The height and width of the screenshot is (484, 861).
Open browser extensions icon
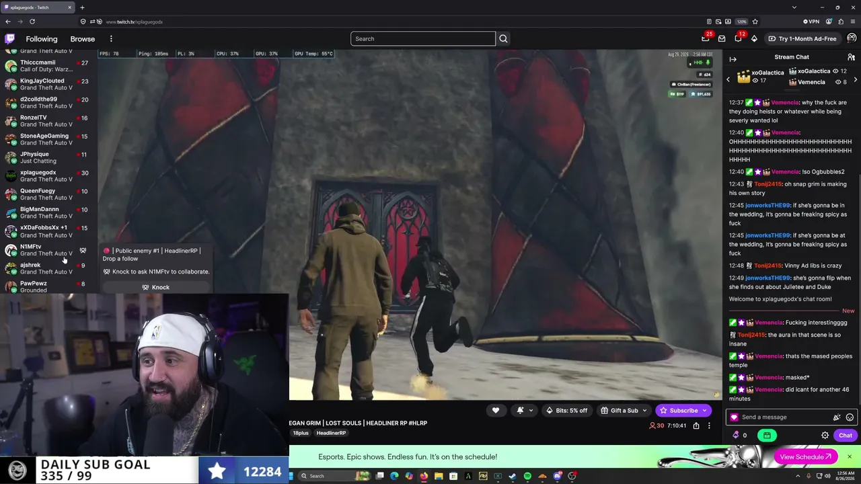click(841, 22)
